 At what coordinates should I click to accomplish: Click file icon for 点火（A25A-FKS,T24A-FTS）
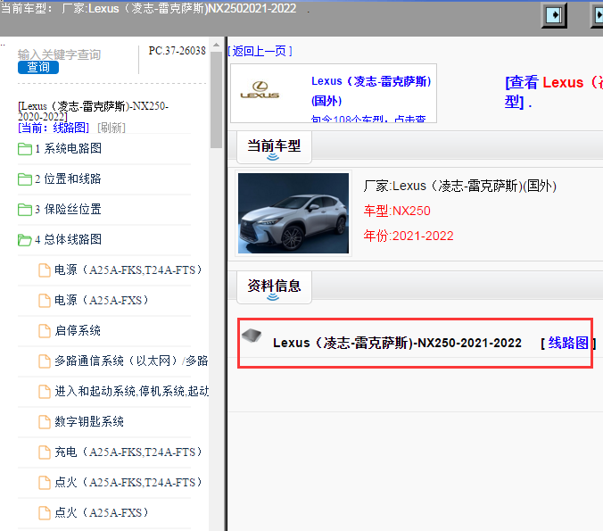[x=45, y=483]
